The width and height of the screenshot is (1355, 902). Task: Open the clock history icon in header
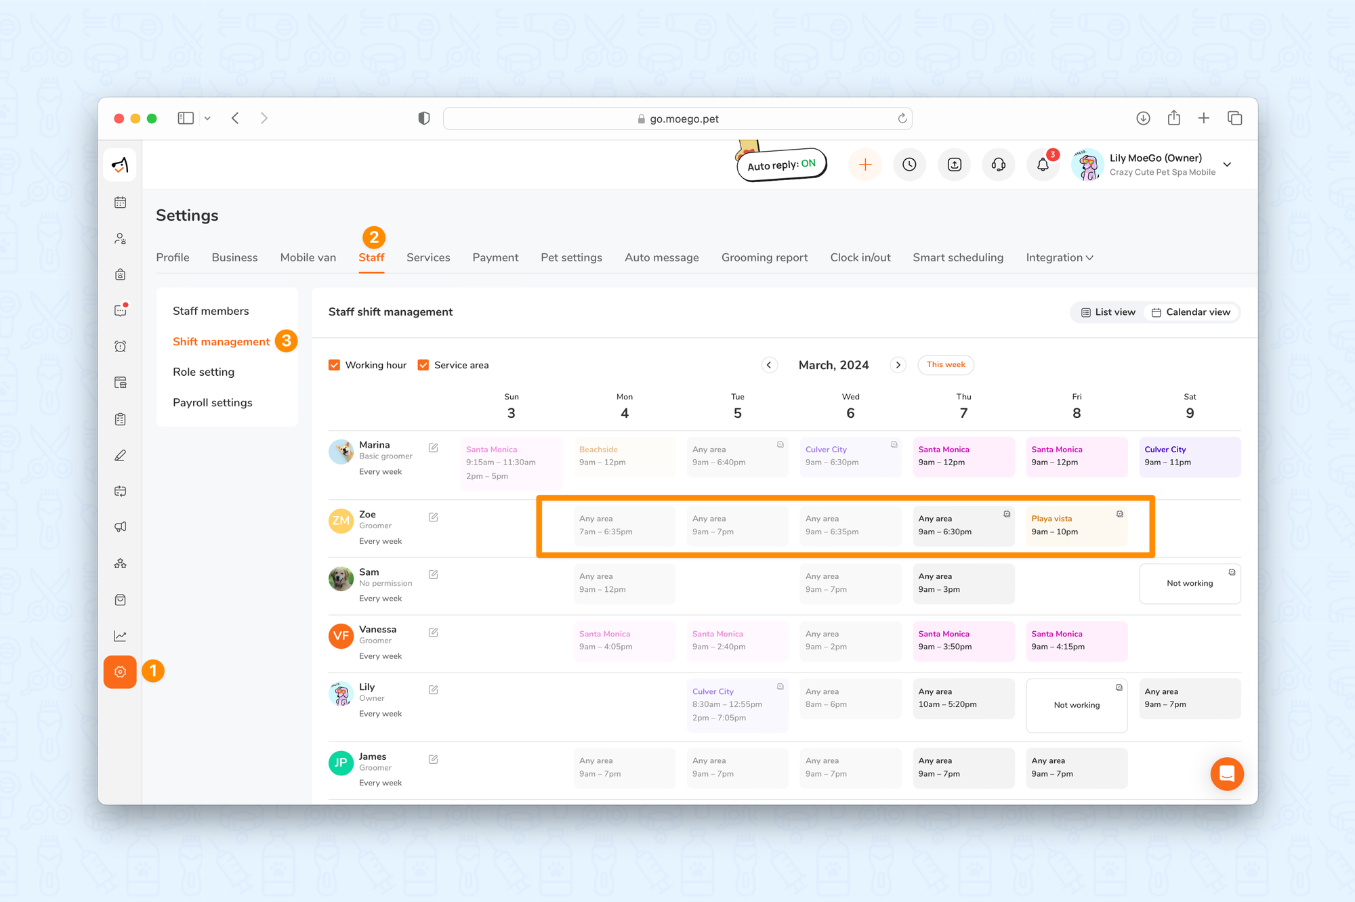(x=909, y=165)
